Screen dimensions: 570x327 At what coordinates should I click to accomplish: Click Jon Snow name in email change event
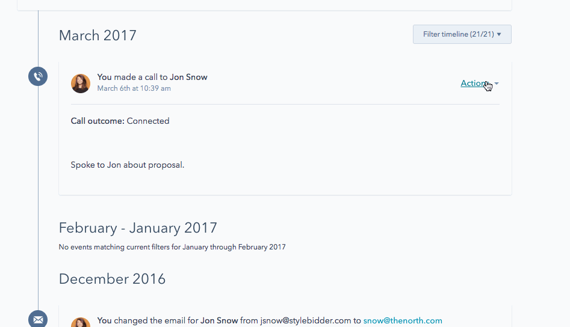click(x=219, y=320)
